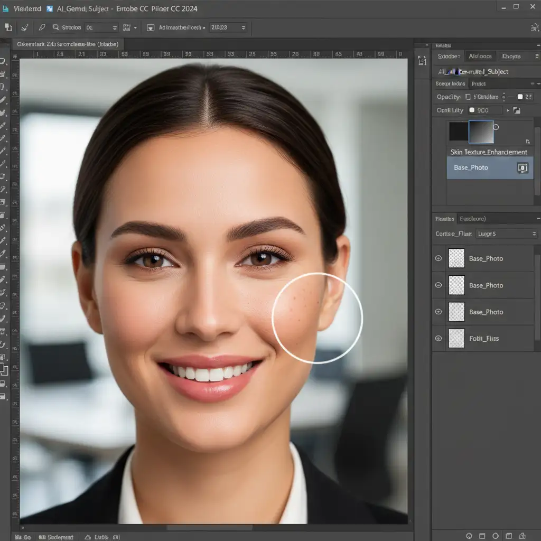Open the Khoyts panel tab
This screenshot has width=541, height=541.
[511, 57]
